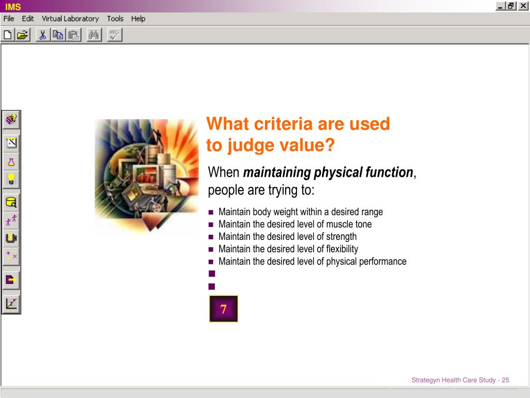Screen dimensions: 530x398
Task: Select the flask icon in sidebar
Action: coord(11,162)
